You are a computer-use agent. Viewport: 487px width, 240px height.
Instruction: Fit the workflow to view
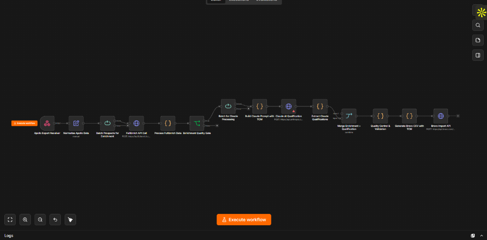[x=10, y=220]
